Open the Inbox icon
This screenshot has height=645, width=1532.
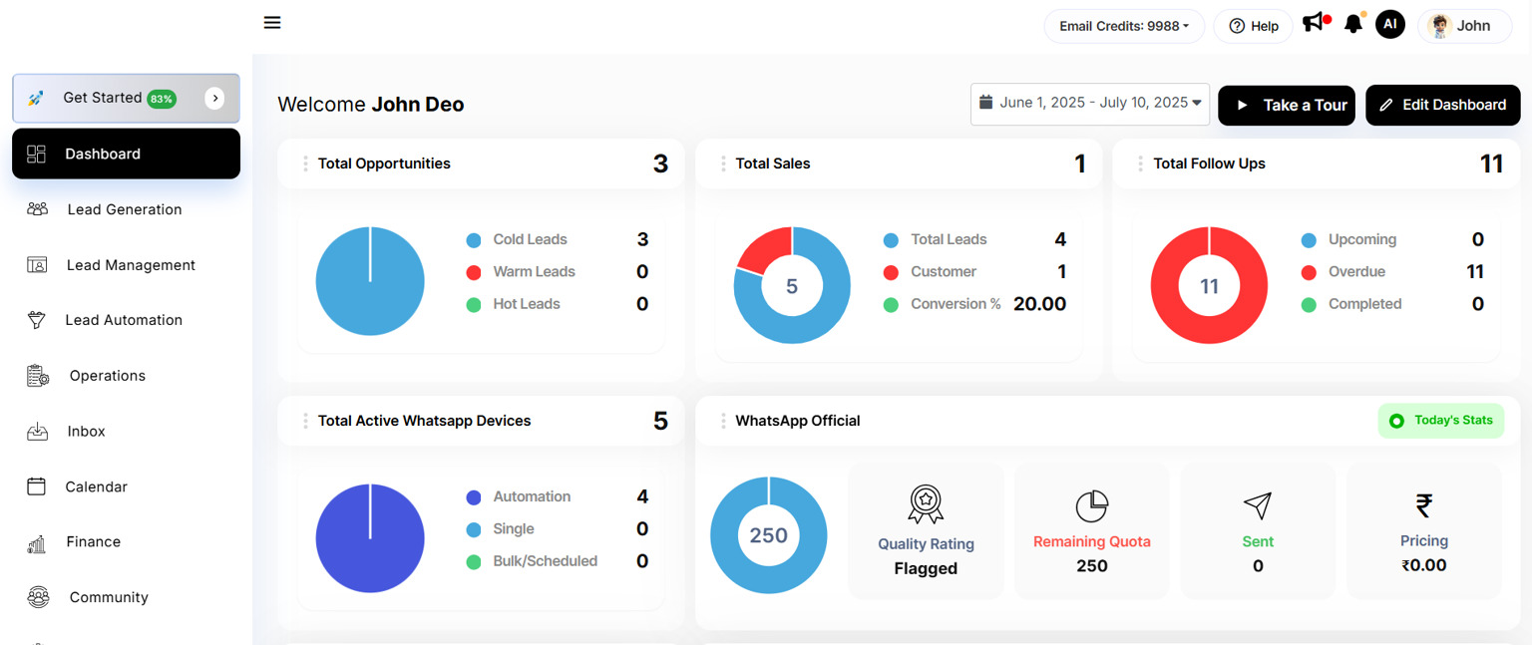click(38, 431)
